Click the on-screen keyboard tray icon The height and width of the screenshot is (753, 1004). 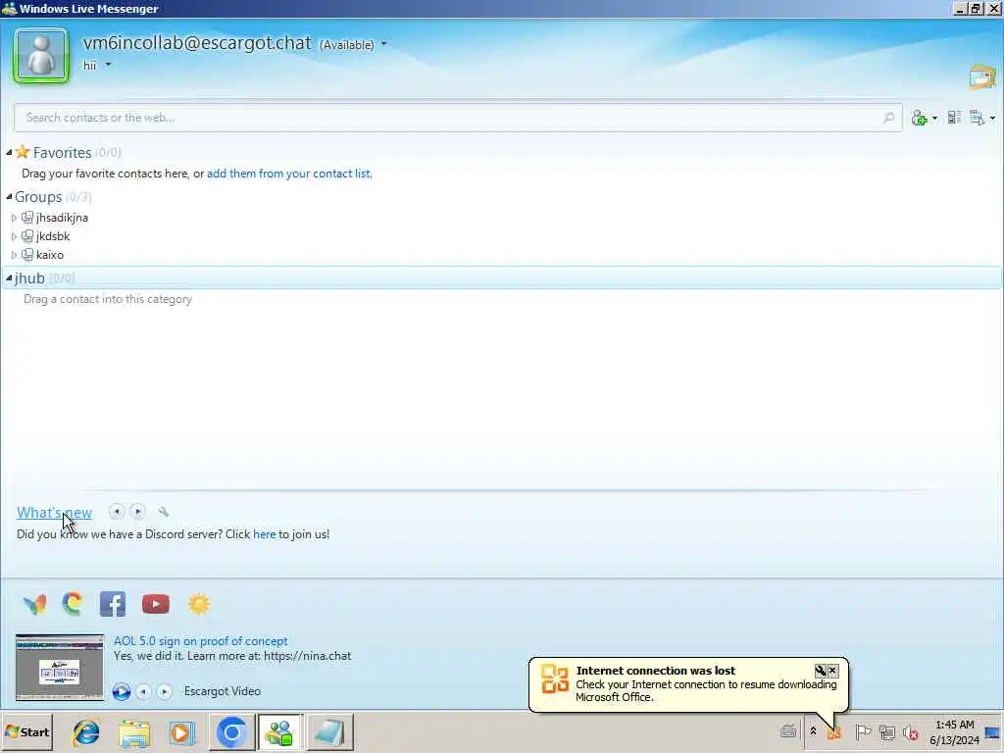coord(788,731)
